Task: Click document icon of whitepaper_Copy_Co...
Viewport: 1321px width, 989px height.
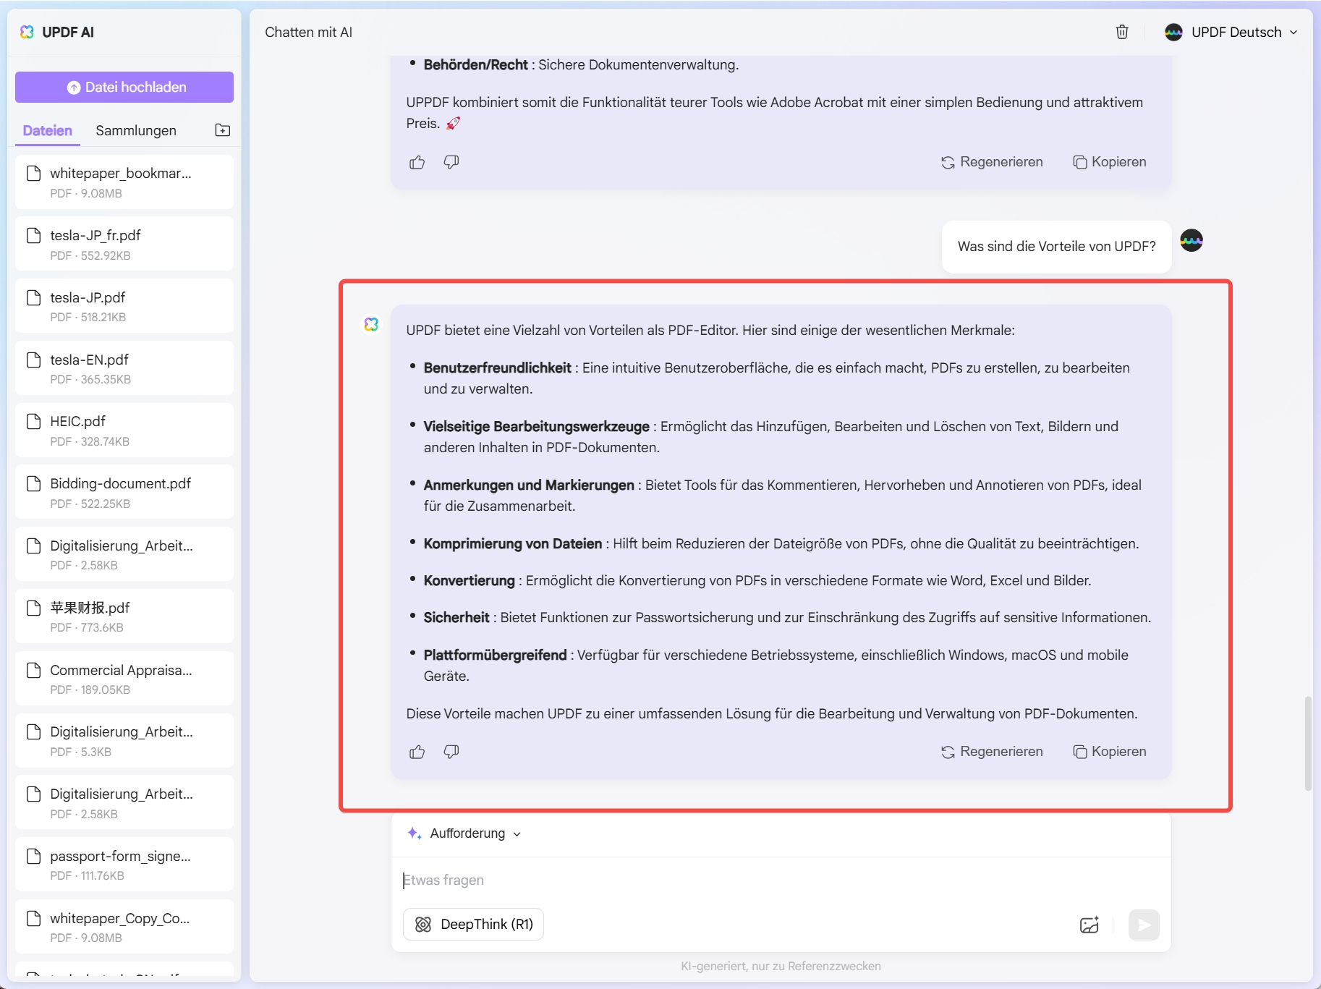Action: point(33,918)
